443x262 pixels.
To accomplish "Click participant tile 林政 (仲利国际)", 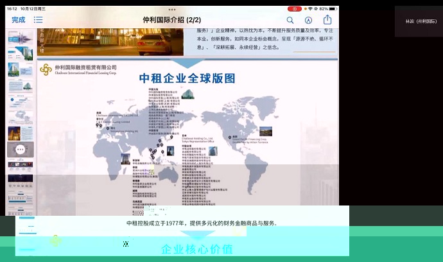I will [x=419, y=21].
